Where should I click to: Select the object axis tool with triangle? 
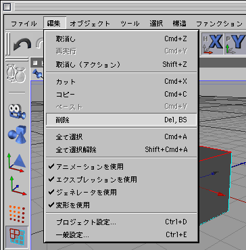click(x=17, y=161)
